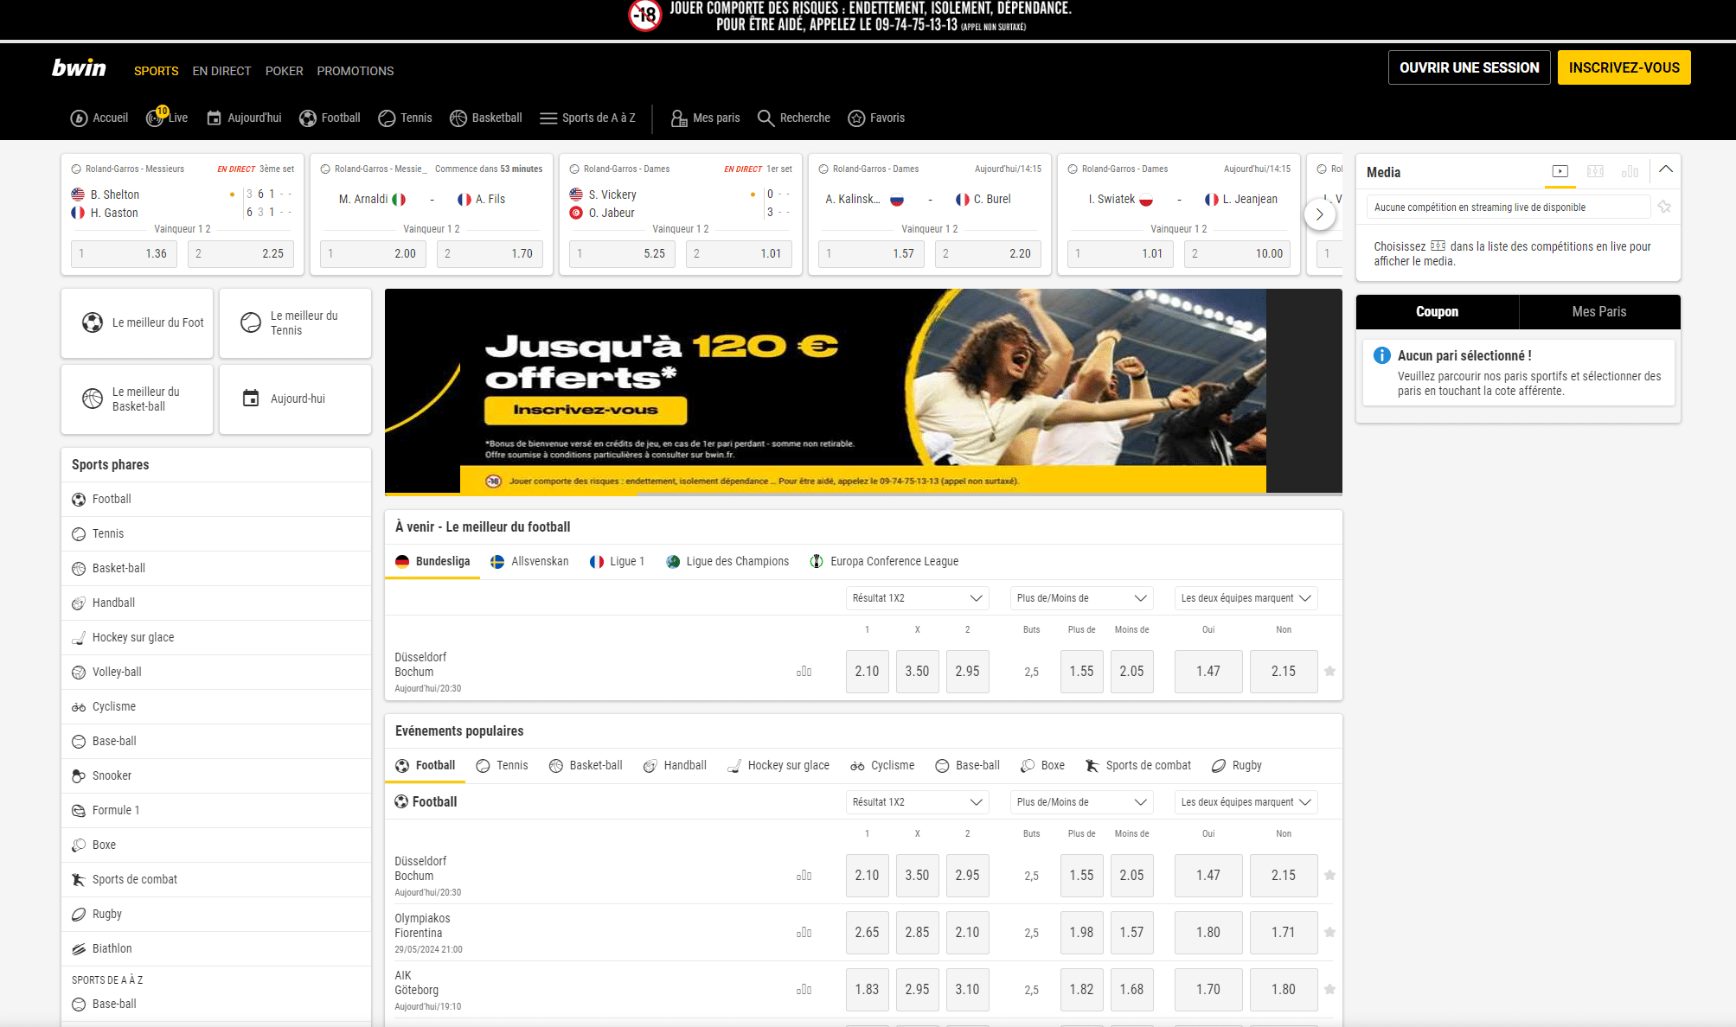Collapse the Media panel chevron
The width and height of the screenshot is (1736, 1027).
tap(1666, 170)
